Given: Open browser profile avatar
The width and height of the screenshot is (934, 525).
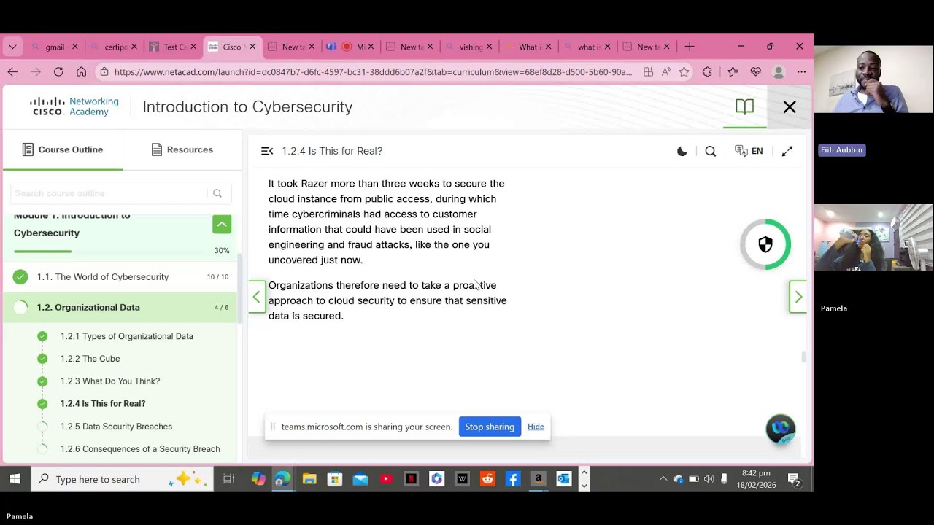Looking at the screenshot, I should point(779,72).
